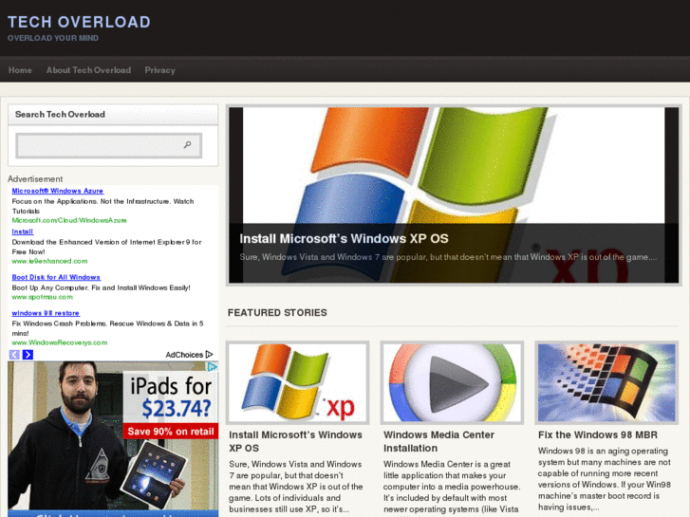Click the www.spotmau.com URL
Image resolution: width=690 pixels, height=517 pixels.
(43, 297)
